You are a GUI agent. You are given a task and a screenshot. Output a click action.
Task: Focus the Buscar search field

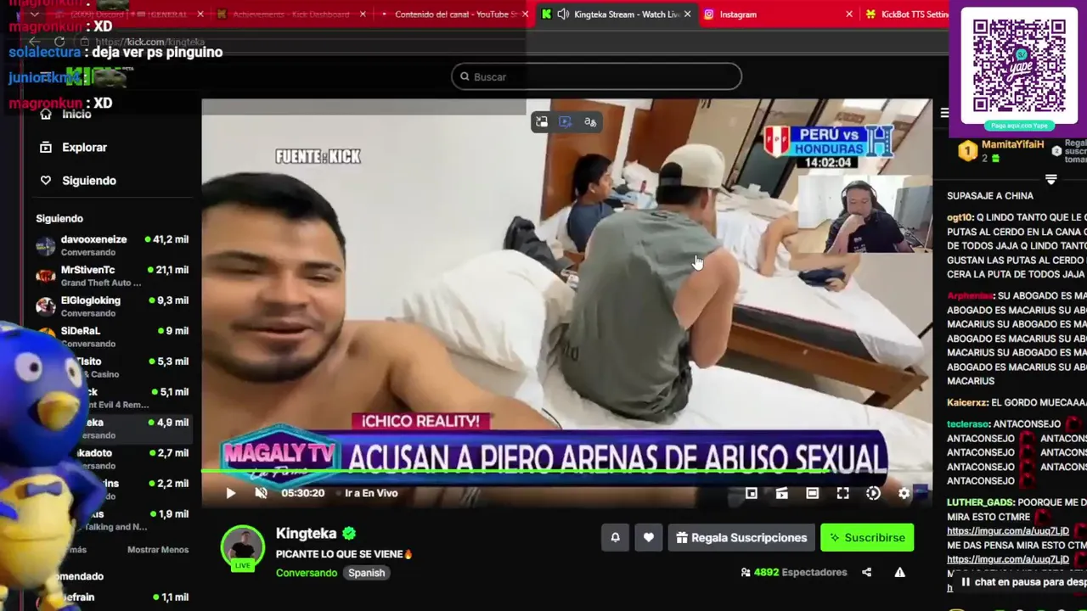pos(596,76)
